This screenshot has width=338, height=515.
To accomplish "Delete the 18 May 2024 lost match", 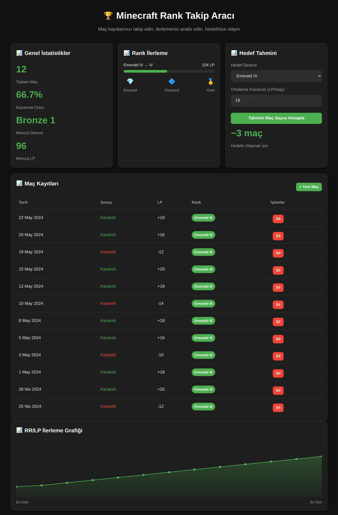I will point(278,253).
